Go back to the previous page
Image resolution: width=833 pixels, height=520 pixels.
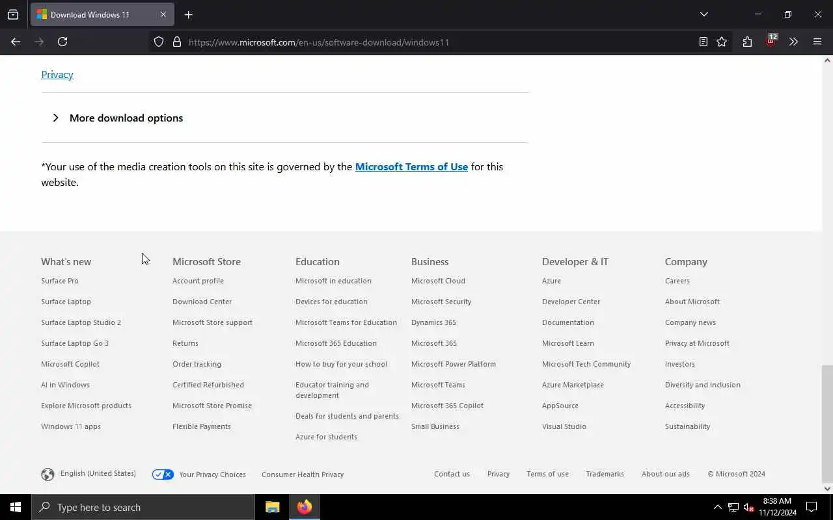click(16, 42)
